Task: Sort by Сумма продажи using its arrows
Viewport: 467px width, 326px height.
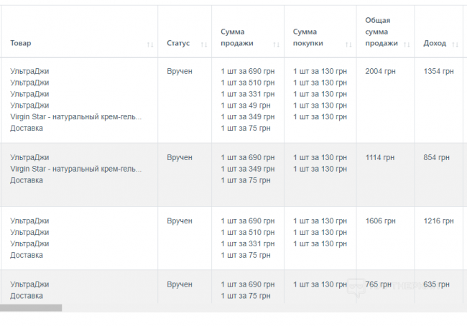Action: pyautogui.click(x=277, y=44)
